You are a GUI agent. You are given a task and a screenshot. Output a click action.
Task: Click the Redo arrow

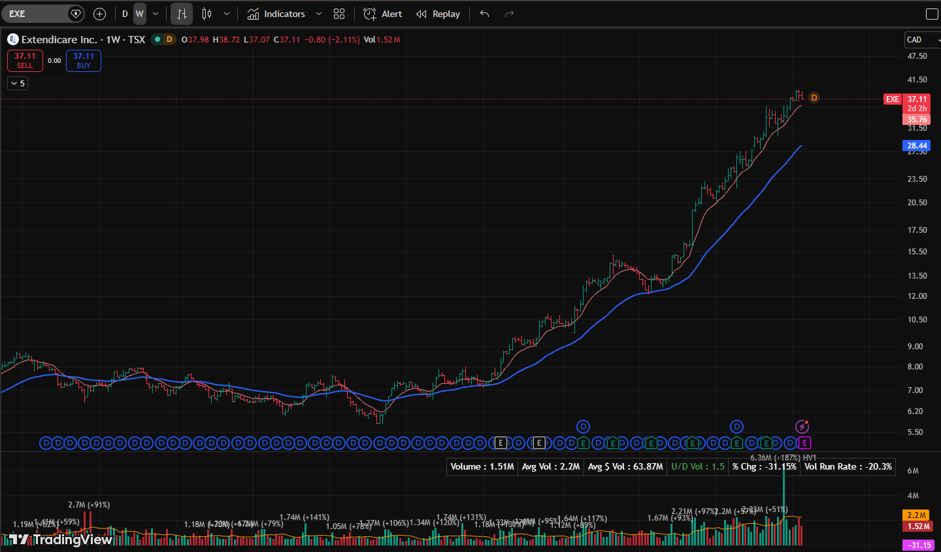pyautogui.click(x=509, y=14)
